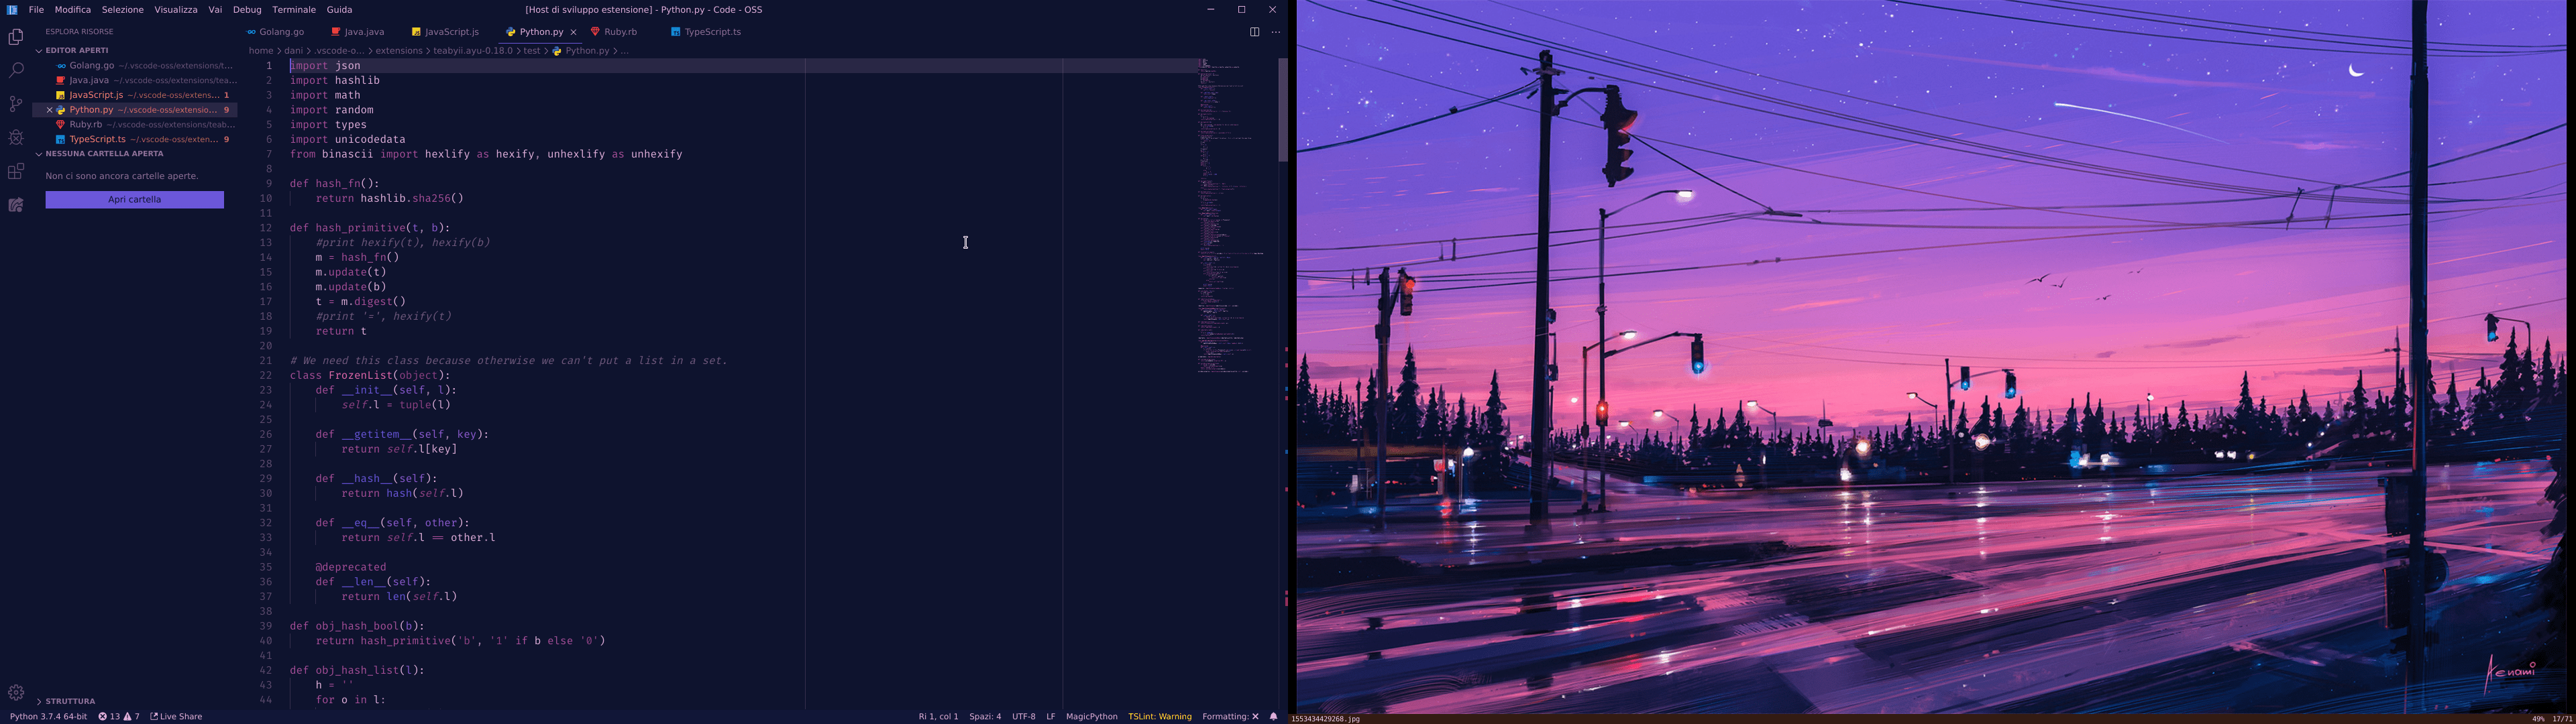Open the Extensions view icon
Viewport: 2576px width, 724px height.
tap(16, 171)
